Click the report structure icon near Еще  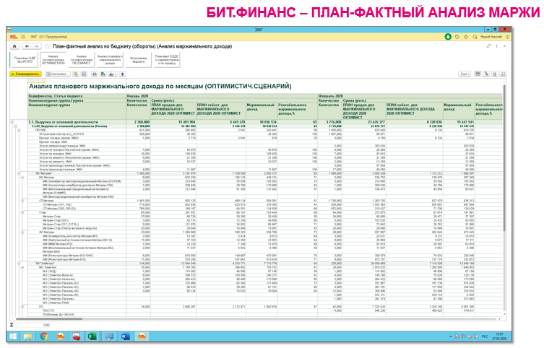(486, 74)
